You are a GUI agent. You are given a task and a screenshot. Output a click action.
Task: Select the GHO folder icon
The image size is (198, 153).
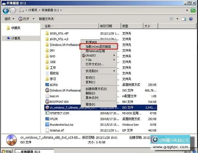47,56
